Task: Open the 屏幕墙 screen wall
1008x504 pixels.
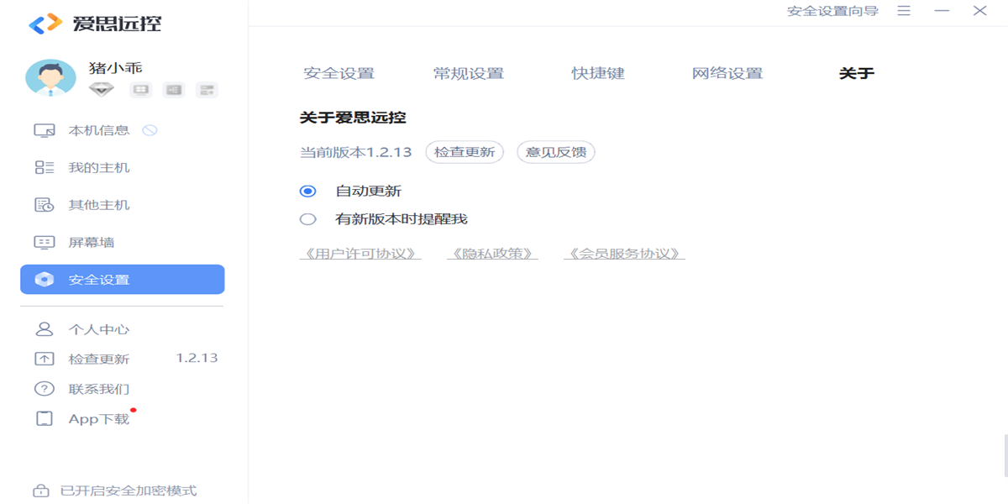Action: click(91, 243)
